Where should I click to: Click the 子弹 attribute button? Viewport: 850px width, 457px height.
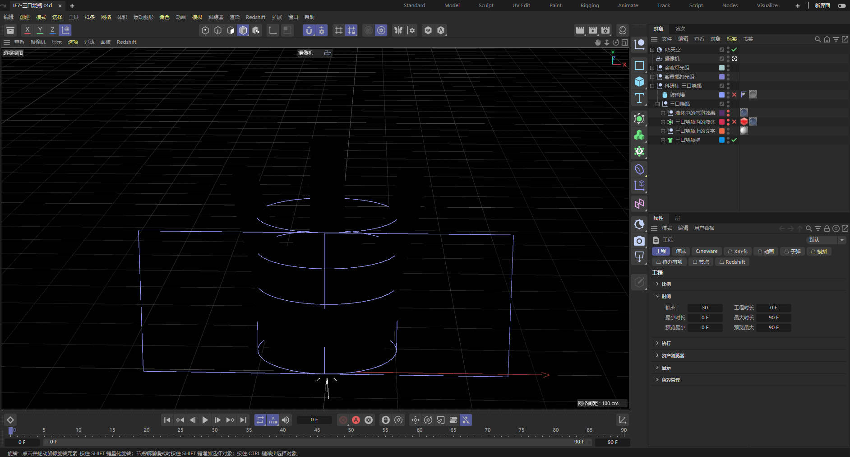pyautogui.click(x=793, y=252)
